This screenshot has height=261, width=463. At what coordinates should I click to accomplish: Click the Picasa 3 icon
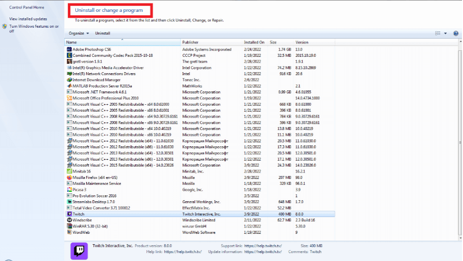[x=69, y=189]
